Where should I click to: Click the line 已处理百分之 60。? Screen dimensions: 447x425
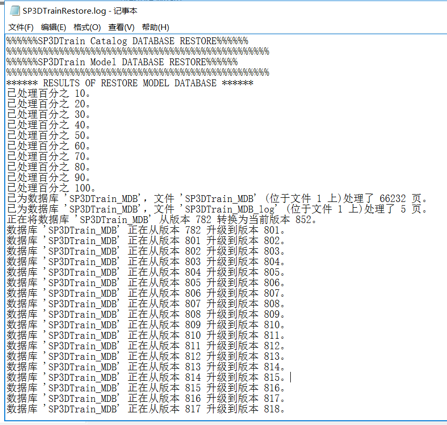[48, 146]
